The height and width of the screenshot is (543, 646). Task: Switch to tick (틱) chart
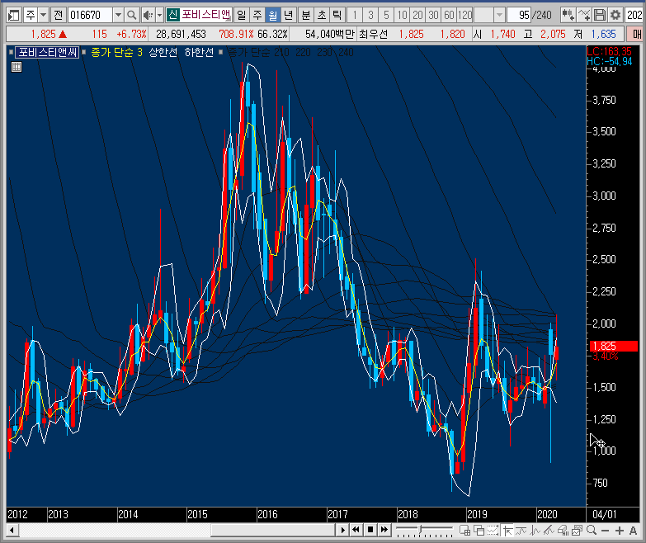click(x=337, y=15)
